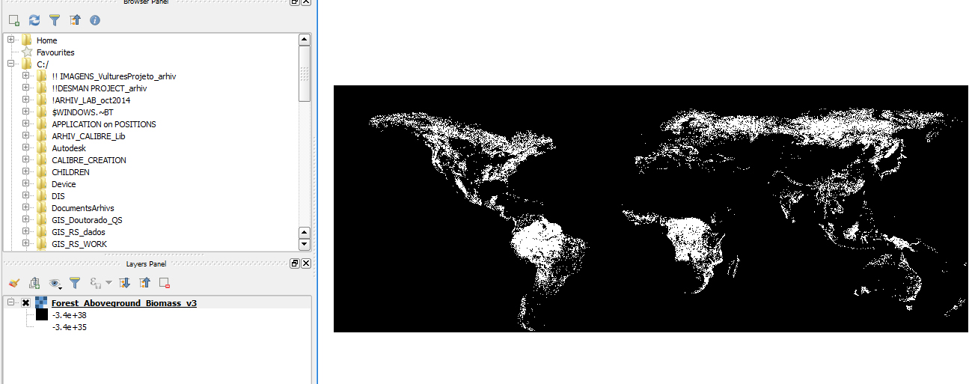Float the Browser Panel with undock button

pyautogui.click(x=295, y=1)
